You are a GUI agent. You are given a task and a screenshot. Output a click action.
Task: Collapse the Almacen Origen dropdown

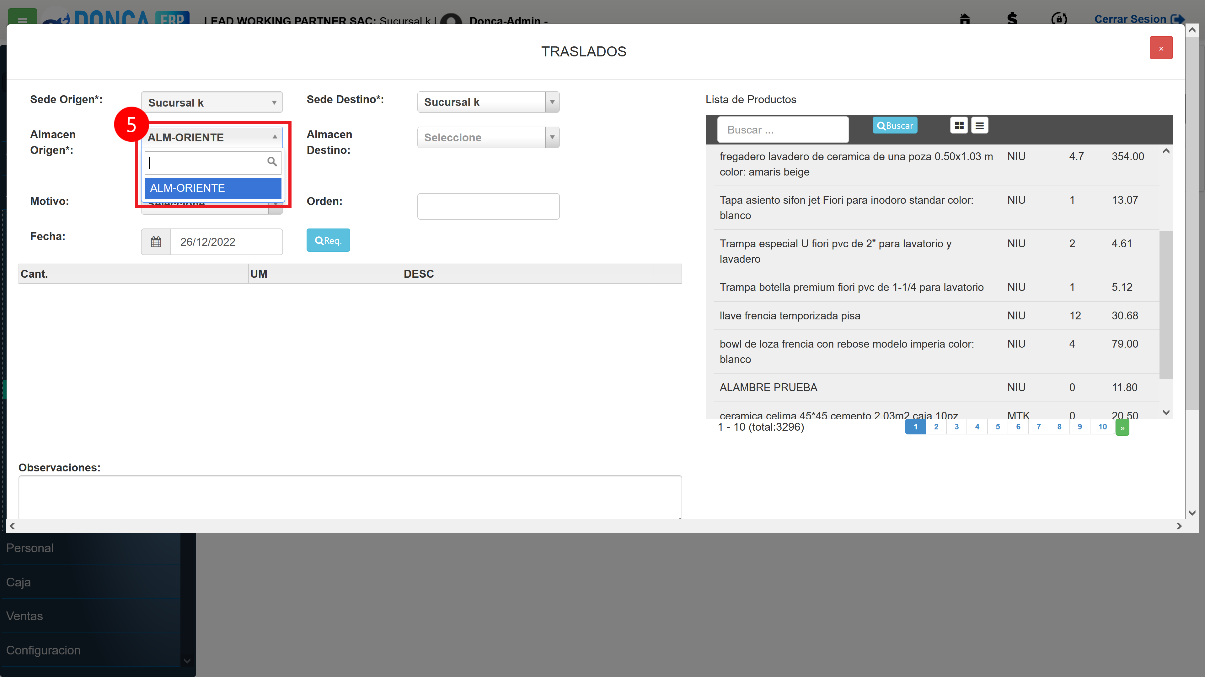[212, 137]
